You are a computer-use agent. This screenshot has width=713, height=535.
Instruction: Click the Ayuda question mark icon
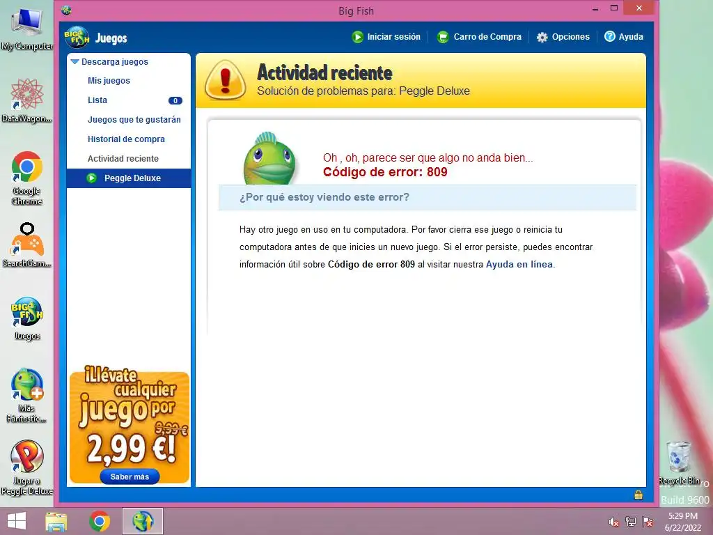pyautogui.click(x=609, y=36)
